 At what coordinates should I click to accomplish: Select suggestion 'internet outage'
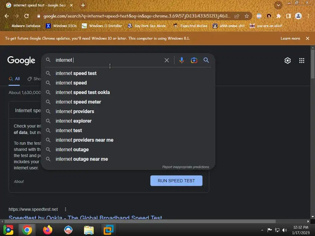(x=128, y=150)
